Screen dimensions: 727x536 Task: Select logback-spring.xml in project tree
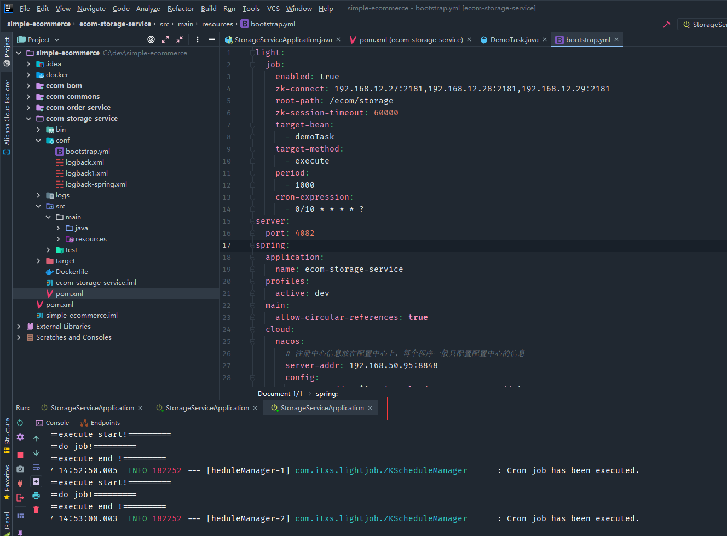[96, 184]
